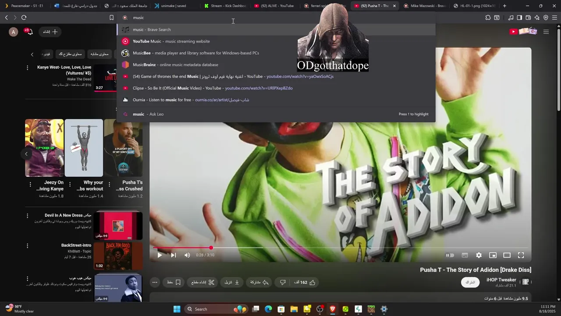Click YouTube logo at top right

pyautogui.click(x=523, y=32)
